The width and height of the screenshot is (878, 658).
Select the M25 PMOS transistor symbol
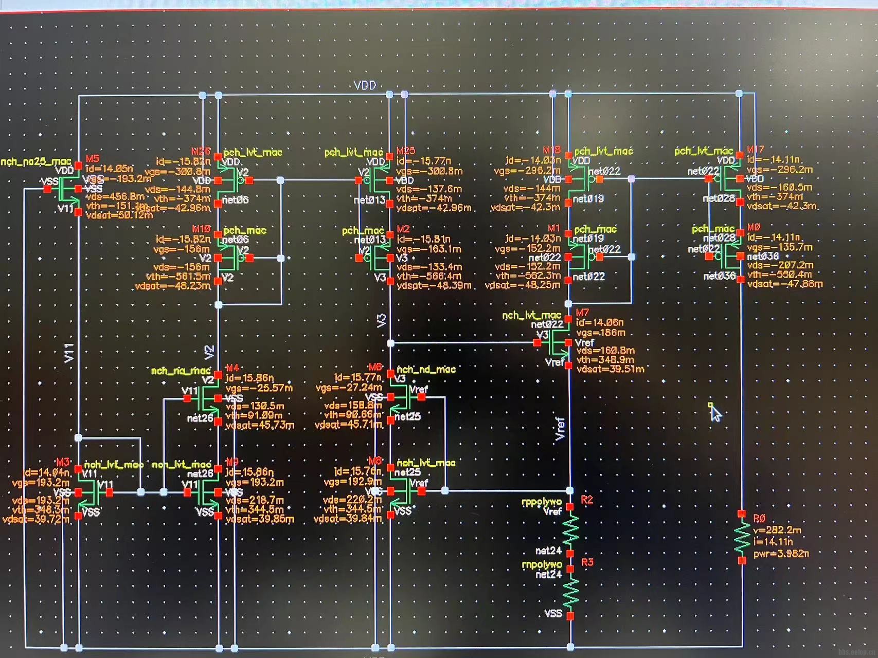tap(374, 181)
